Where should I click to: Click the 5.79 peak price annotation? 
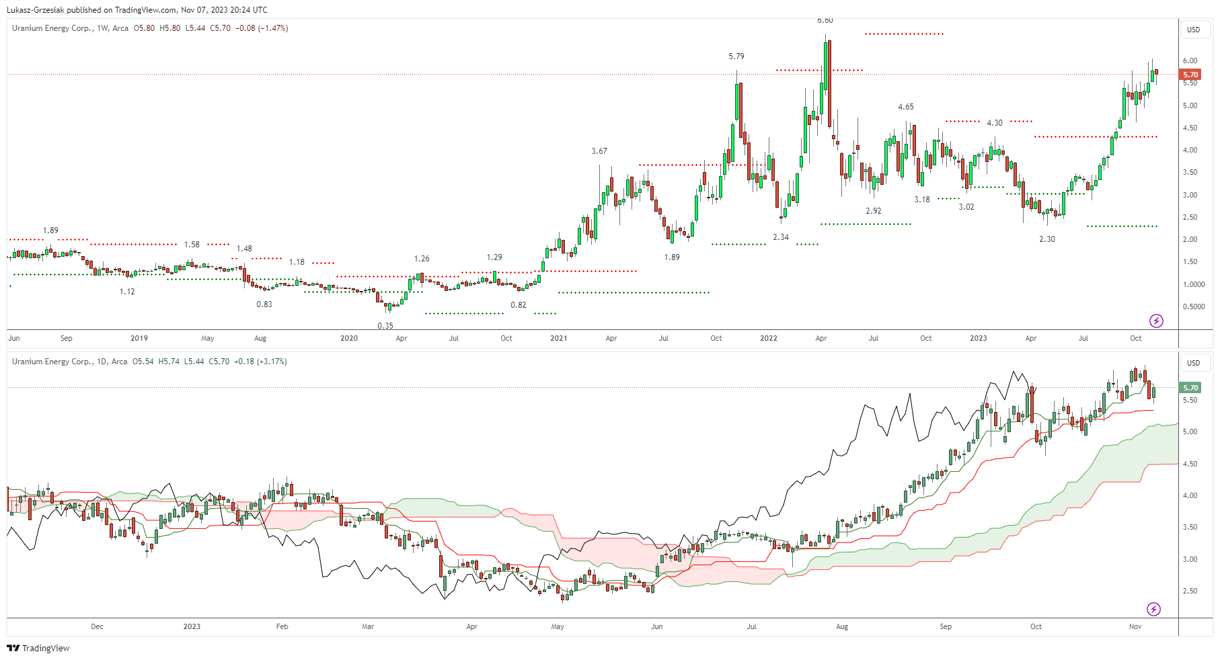tap(736, 56)
